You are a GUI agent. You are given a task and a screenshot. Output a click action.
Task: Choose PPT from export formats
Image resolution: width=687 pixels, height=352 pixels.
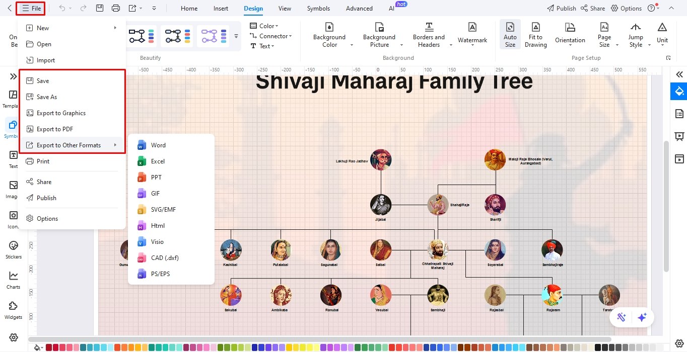click(x=155, y=177)
